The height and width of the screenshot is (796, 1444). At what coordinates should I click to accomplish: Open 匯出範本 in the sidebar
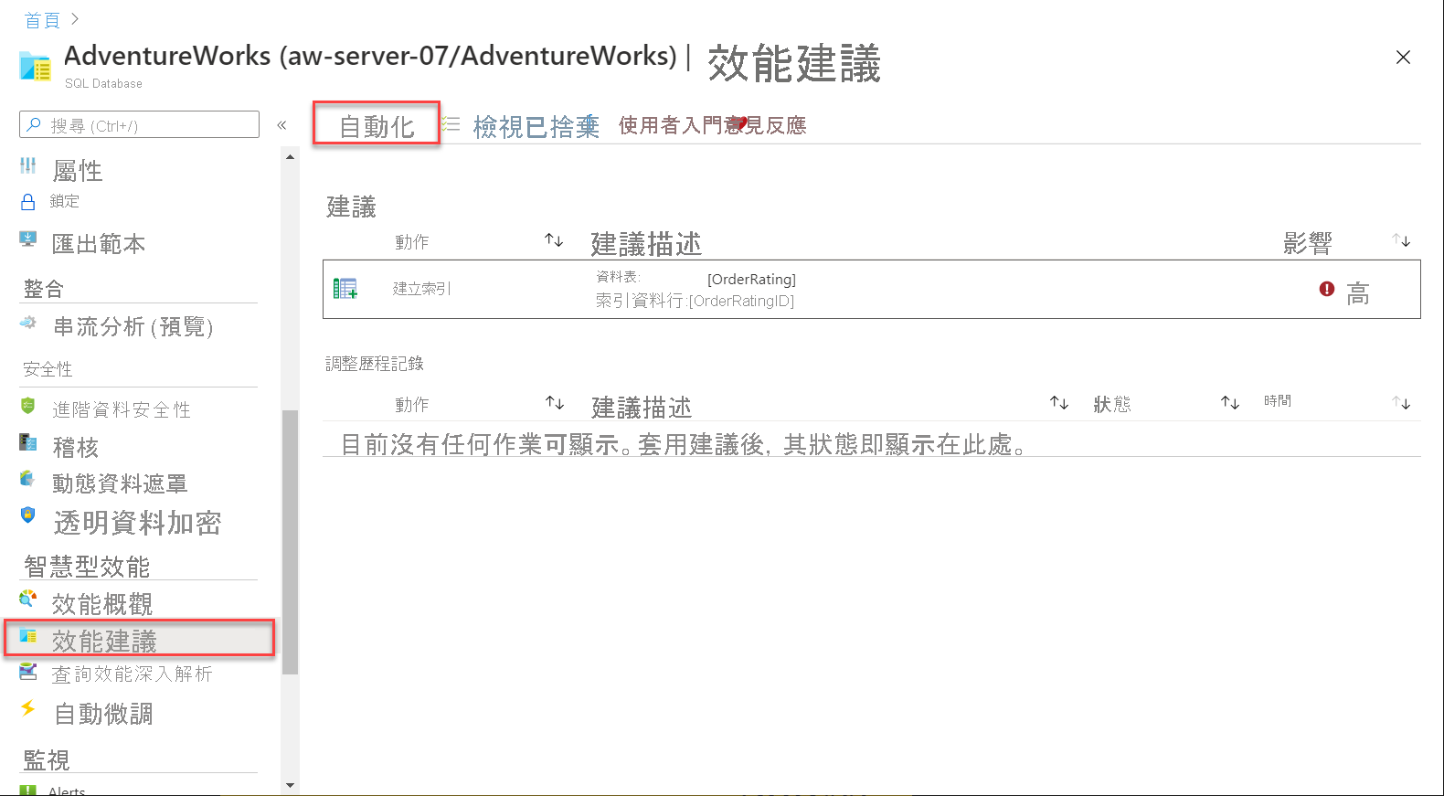(x=99, y=244)
